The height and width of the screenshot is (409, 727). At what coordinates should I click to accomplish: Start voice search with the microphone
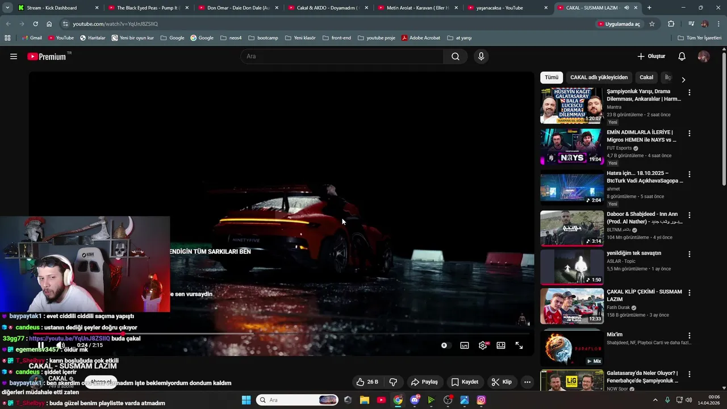[481, 56]
